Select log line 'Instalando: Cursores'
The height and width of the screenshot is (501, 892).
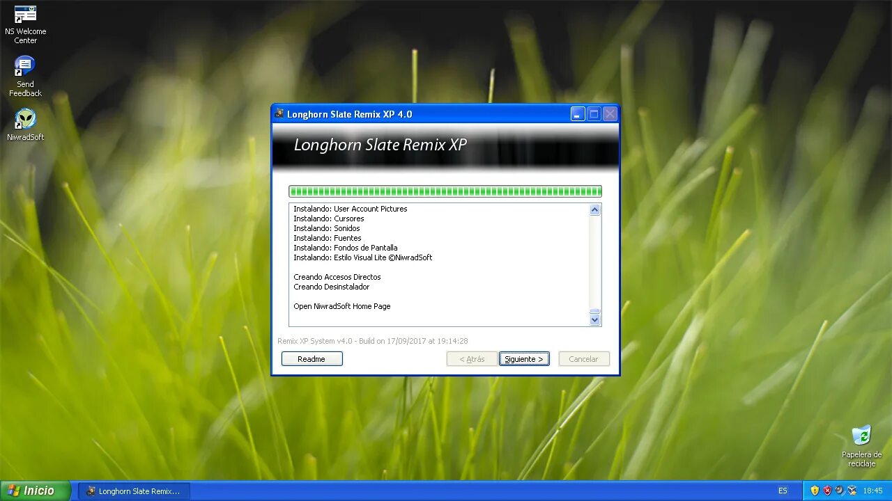(329, 218)
